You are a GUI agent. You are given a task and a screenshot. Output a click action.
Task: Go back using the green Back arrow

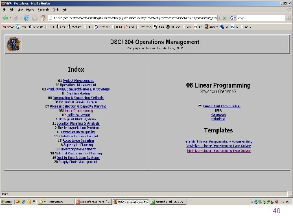coord(5,18)
